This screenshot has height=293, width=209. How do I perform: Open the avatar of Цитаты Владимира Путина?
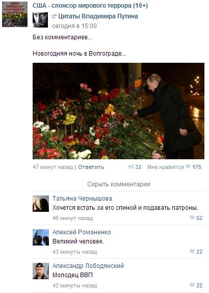pos(40,20)
